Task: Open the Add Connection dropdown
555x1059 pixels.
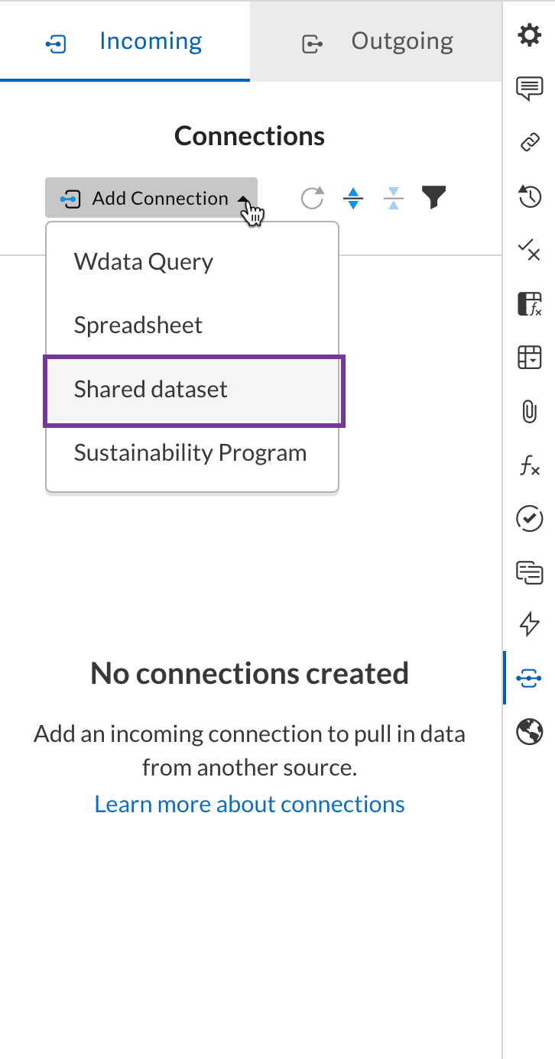Action: point(151,199)
